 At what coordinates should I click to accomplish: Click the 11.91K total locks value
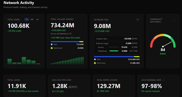17,86
